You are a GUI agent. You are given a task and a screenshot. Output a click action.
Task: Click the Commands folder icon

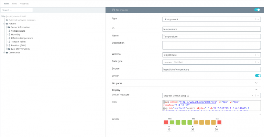7,53
